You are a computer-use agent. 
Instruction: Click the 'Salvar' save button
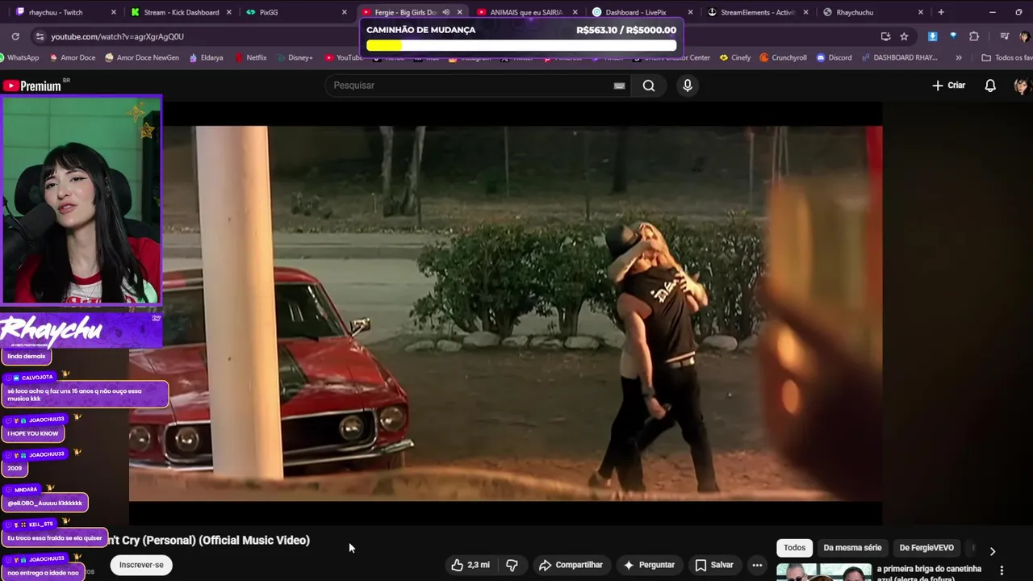(714, 565)
